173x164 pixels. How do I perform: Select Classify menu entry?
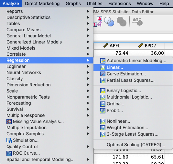tap(47, 79)
